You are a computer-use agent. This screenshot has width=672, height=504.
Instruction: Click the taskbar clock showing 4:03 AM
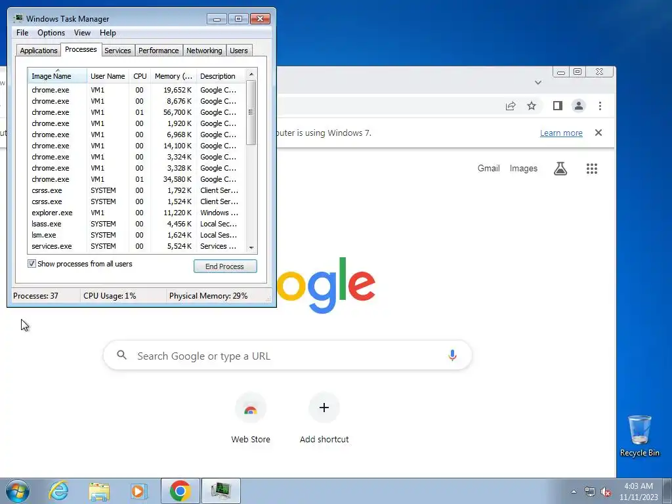(x=638, y=491)
